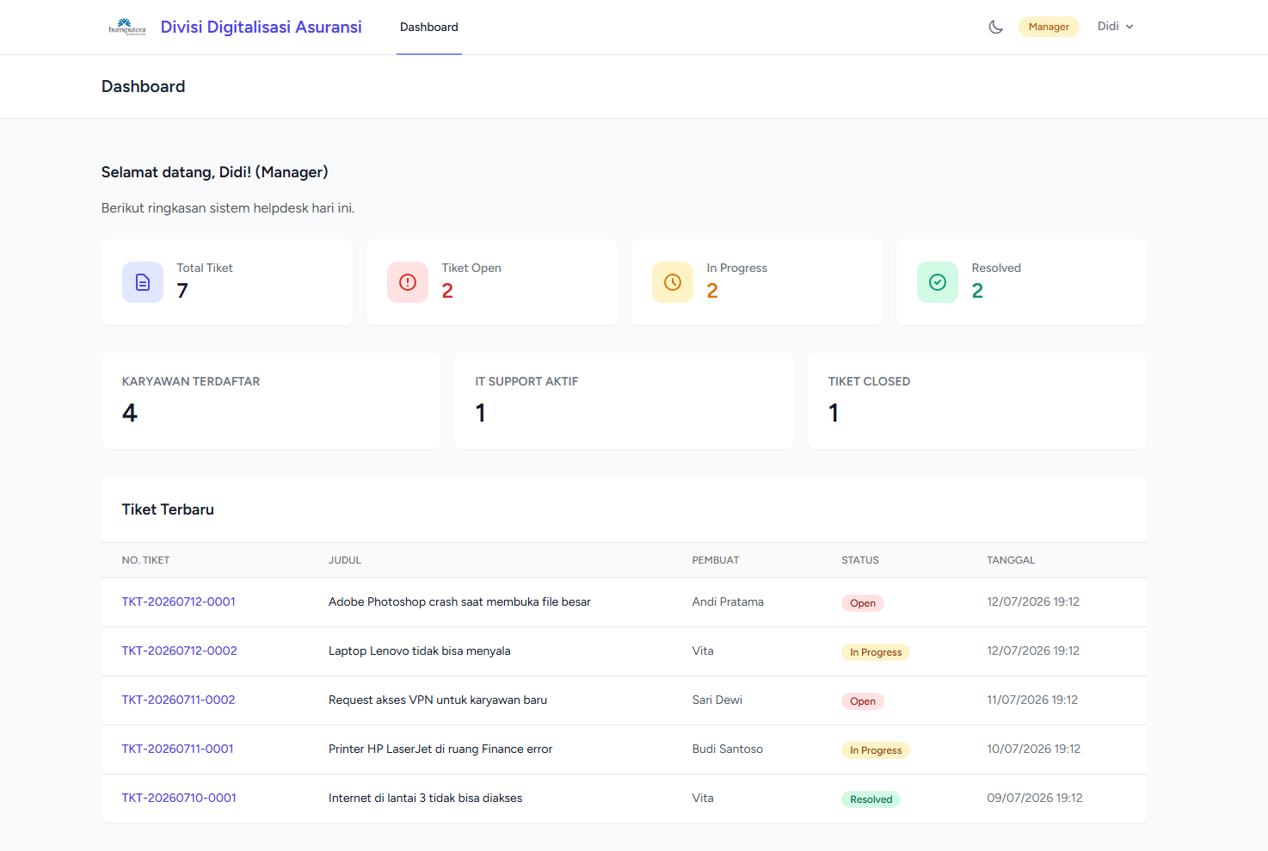Screen dimensions: 1268x851
Task: Open ticket TKT-20260711-0001
Action: [178, 749]
